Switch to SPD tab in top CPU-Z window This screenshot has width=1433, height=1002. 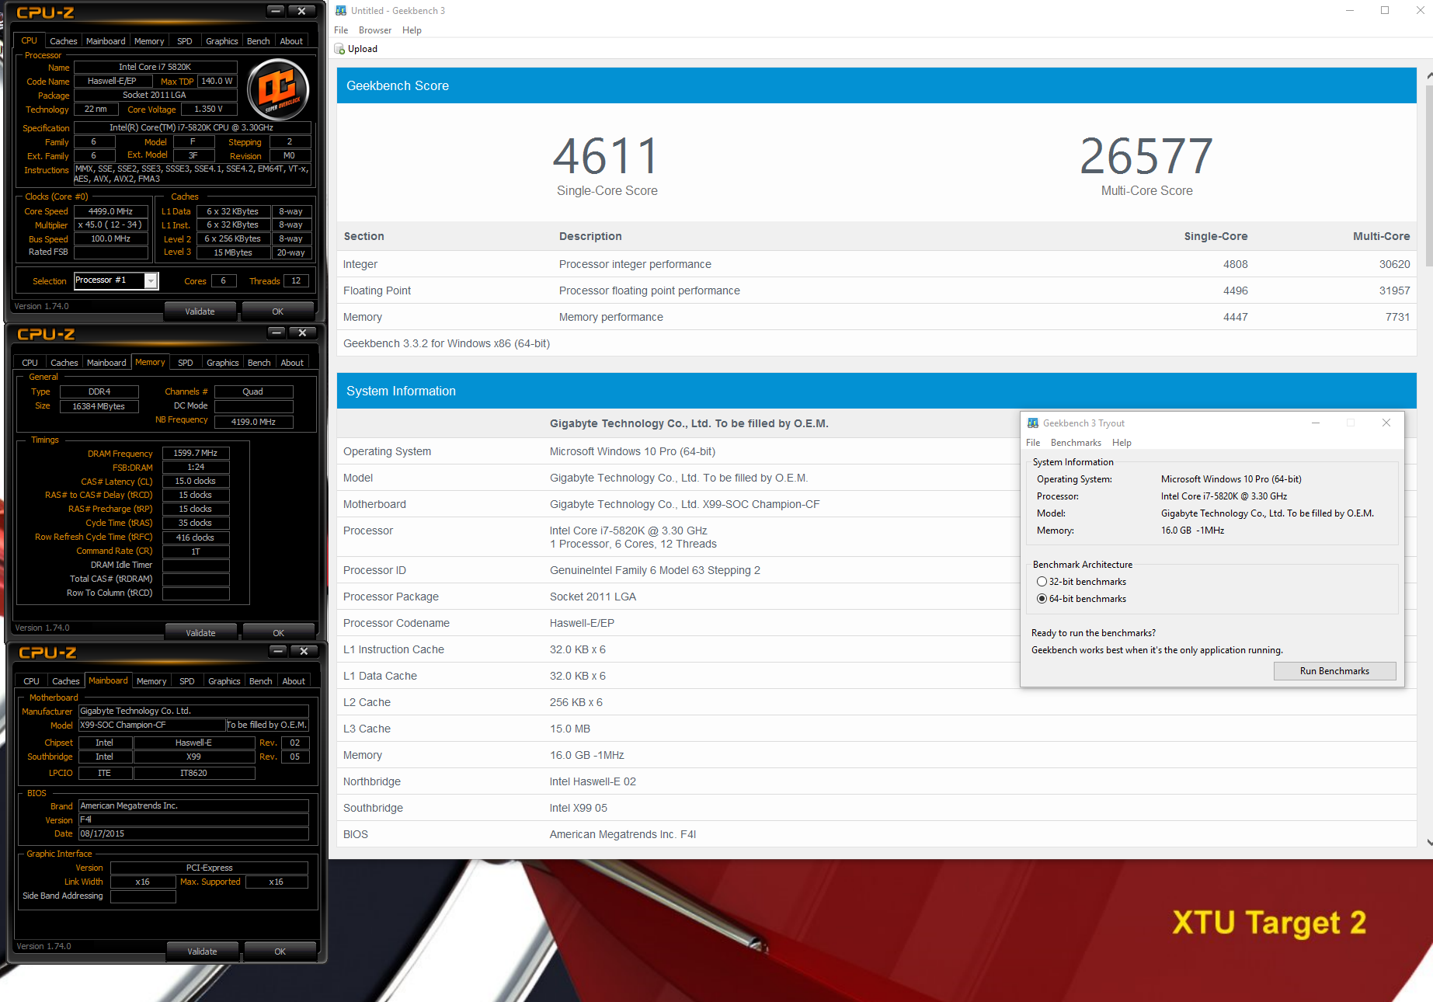point(184,41)
